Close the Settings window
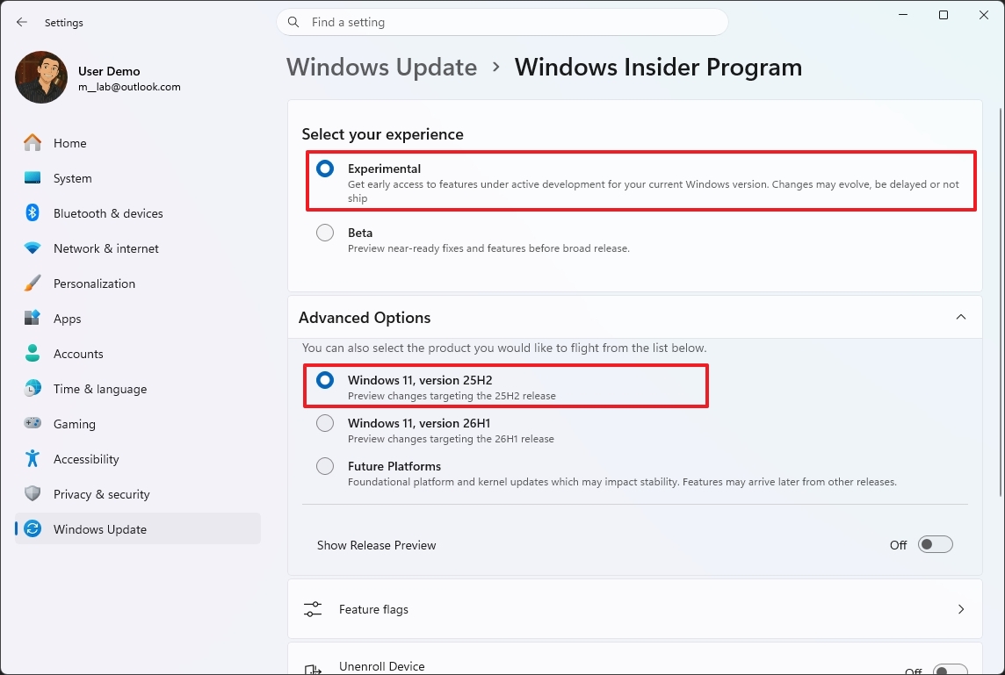 coord(984,15)
